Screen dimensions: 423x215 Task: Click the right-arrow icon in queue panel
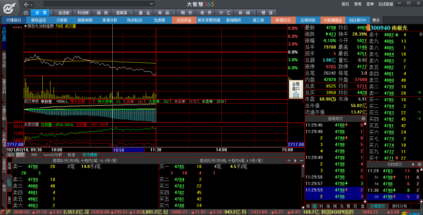pos(295,161)
